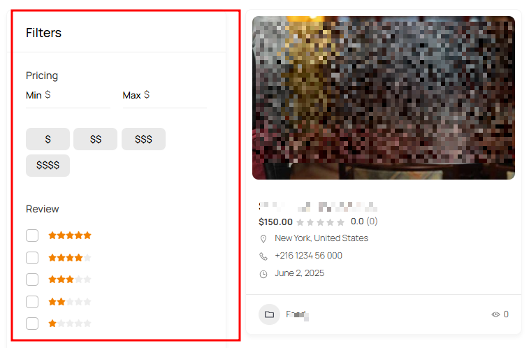Click the location pin icon
Image resolution: width=529 pixels, height=348 pixels.
pyautogui.click(x=263, y=239)
